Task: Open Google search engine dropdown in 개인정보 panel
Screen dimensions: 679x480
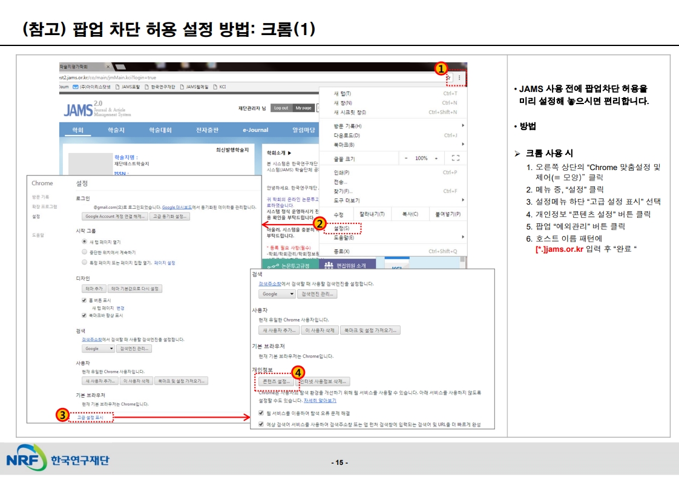Action: point(277,294)
